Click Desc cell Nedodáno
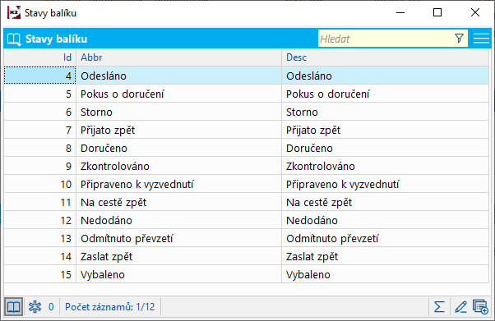Image resolution: width=495 pixels, height=321 pixels. pos(385,220)
